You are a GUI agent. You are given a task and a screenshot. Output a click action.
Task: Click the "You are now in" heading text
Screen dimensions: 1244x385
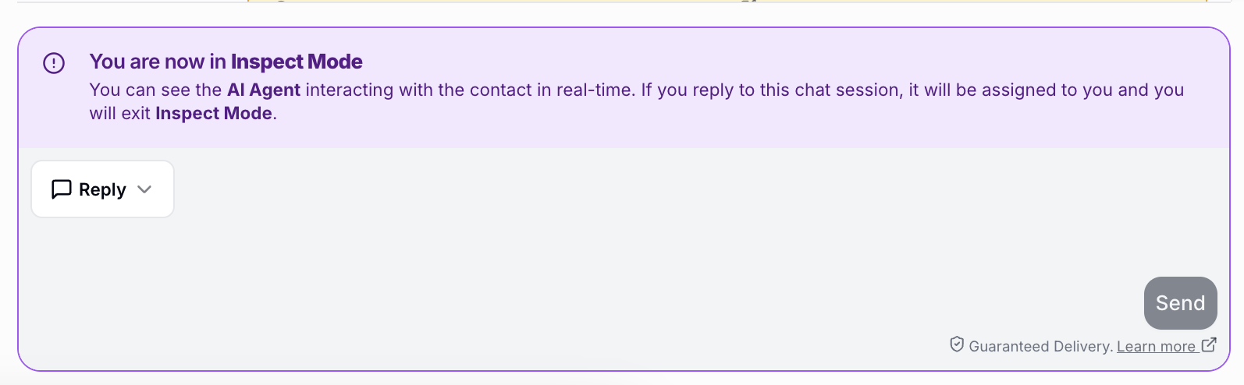[x=158, y=62]
